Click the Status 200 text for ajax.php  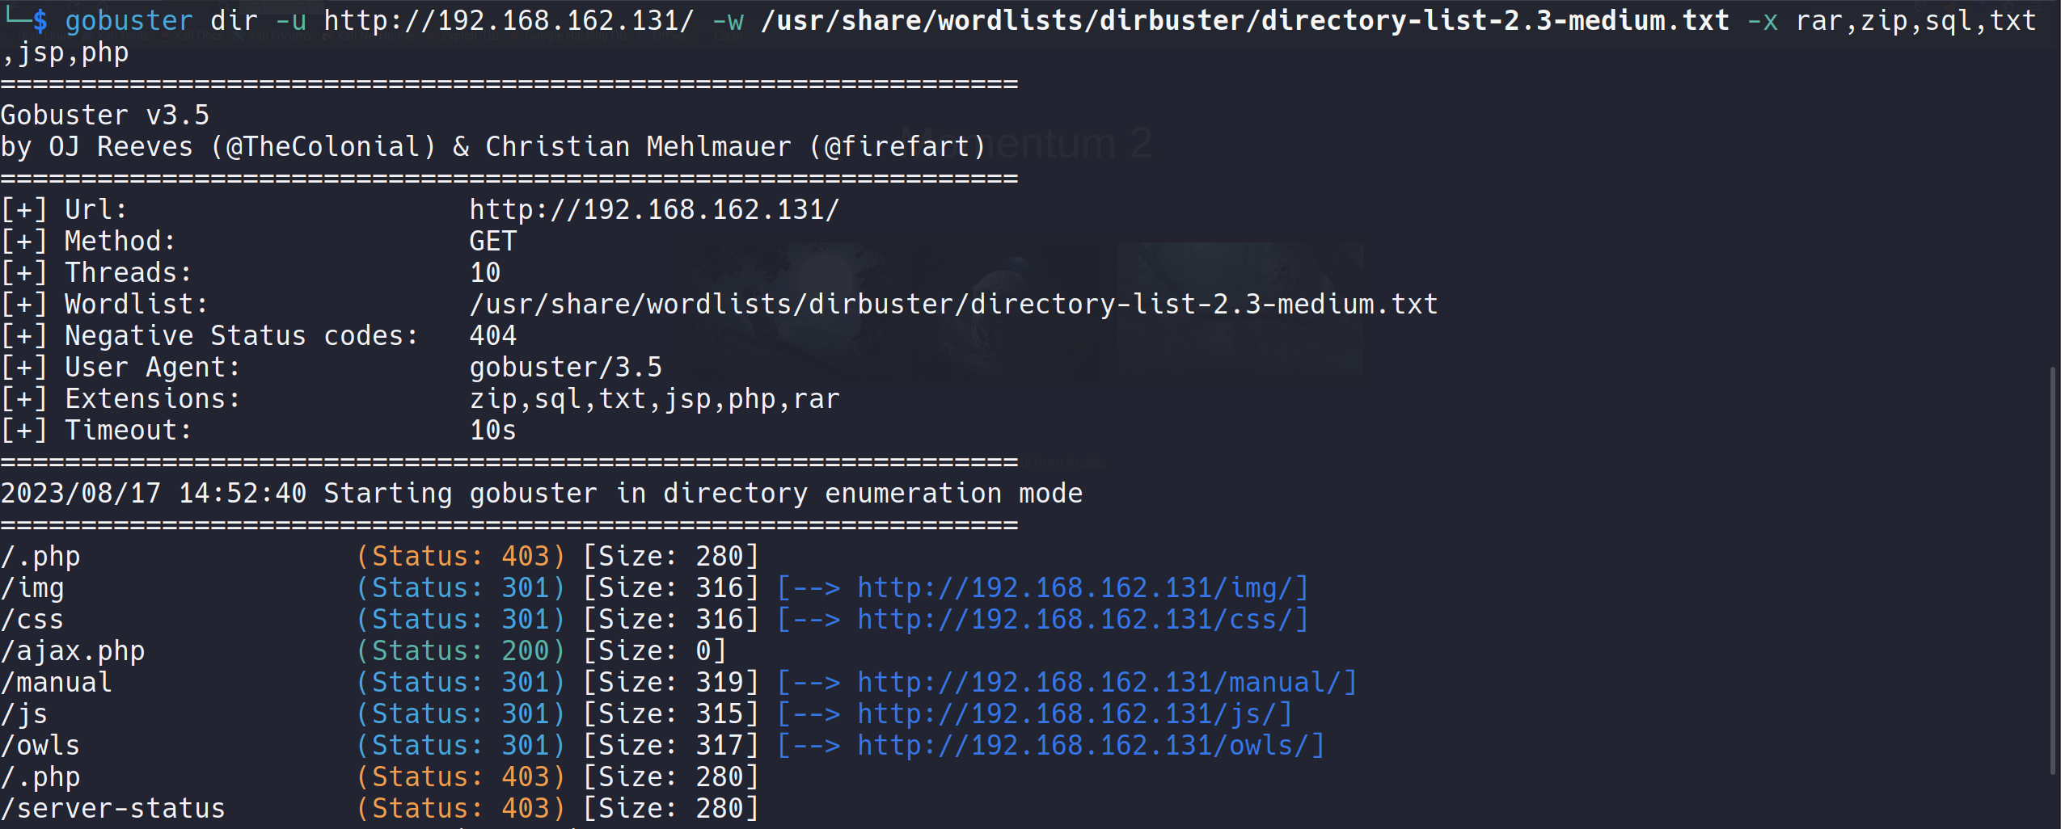pos(460,651)
